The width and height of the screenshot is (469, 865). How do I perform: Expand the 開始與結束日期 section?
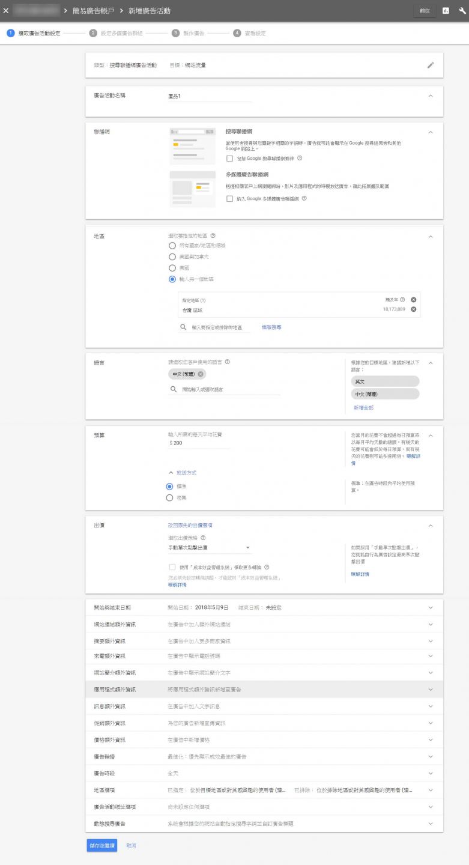430,607
